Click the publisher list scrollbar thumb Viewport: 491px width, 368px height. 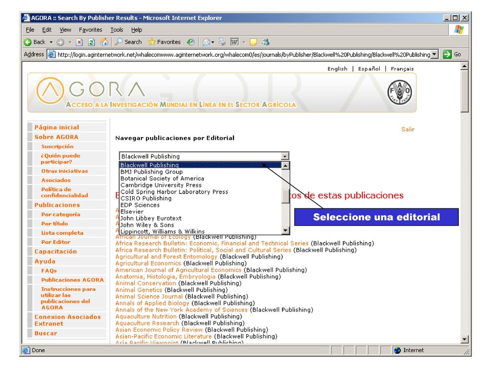click(x=285, y=196)
